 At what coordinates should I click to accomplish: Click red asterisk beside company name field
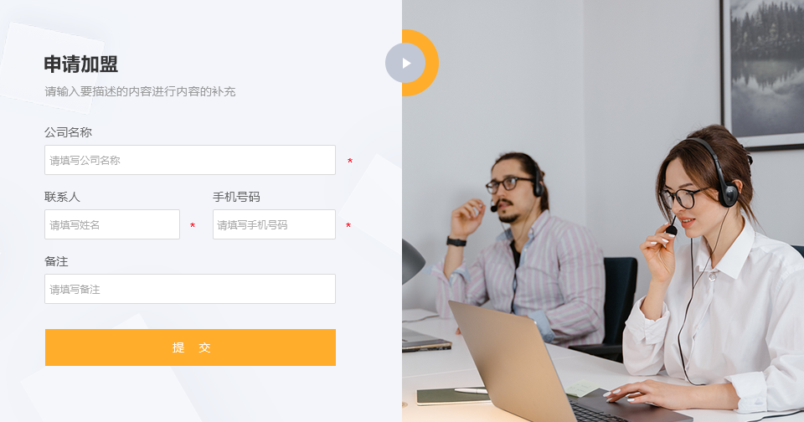click(350, 162)
